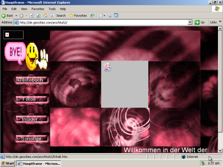The height and width of the screenshot is (167, 223).
Task: Open the Tools menu
Action: click(52, 9)
